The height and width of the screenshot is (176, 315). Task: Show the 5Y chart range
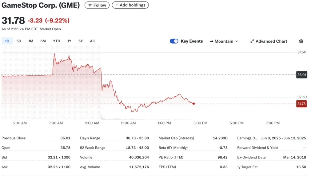tap(81, 41)
